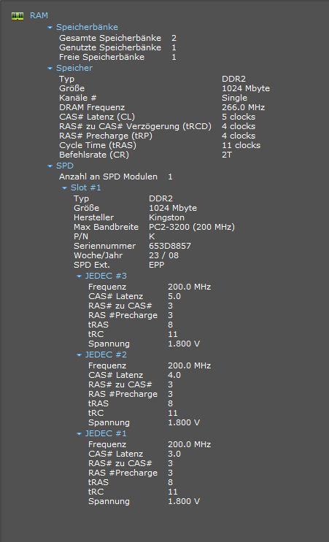Image resolution: width=329 pixels, height=542 pixels.
Task: Select the DRAM Frequenz row
Action: 162,107
